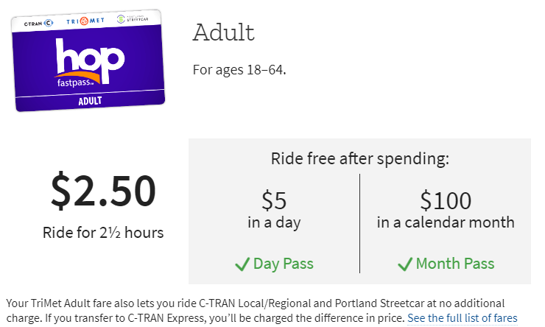Click the C-TRAN logo on the card

(38, 24)
